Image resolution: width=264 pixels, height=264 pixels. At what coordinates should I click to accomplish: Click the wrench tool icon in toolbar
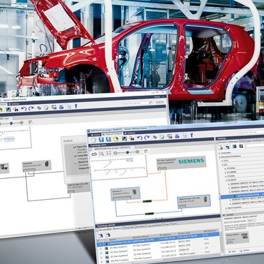pos(191,135)
